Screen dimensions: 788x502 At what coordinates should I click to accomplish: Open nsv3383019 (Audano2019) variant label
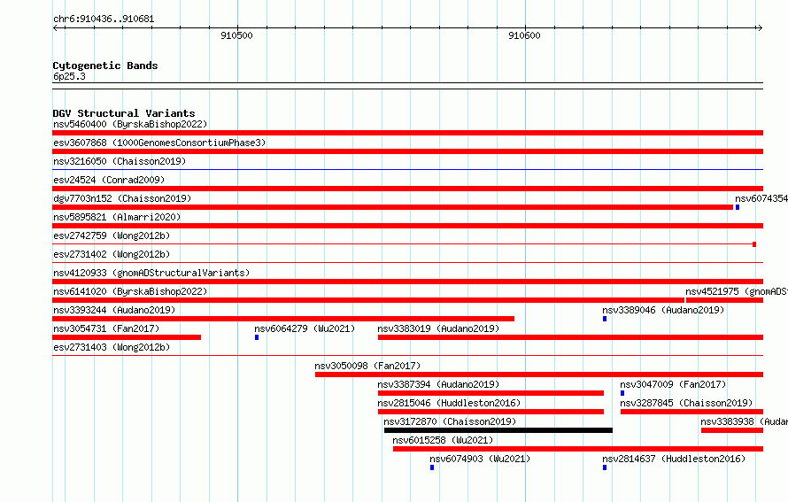click(x=438, y=328)
